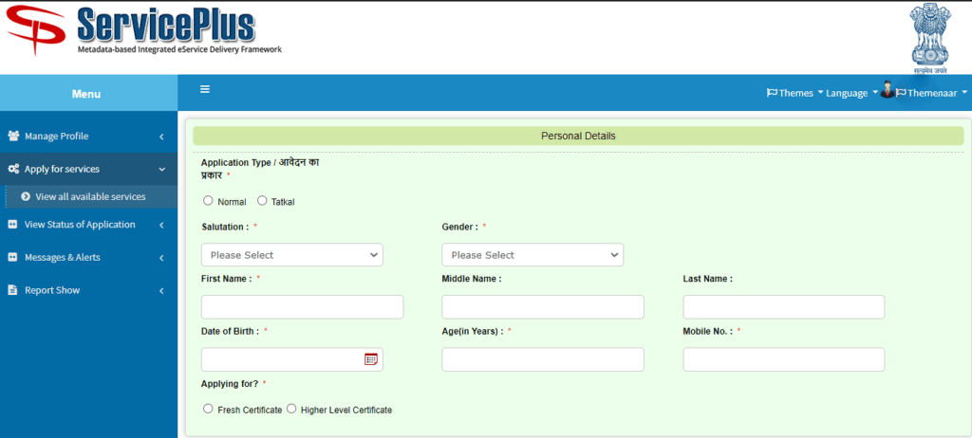The width and height of the screenshot is (972, 438).
Task: Select the Tatkal application type
Action: click(262, 201)
